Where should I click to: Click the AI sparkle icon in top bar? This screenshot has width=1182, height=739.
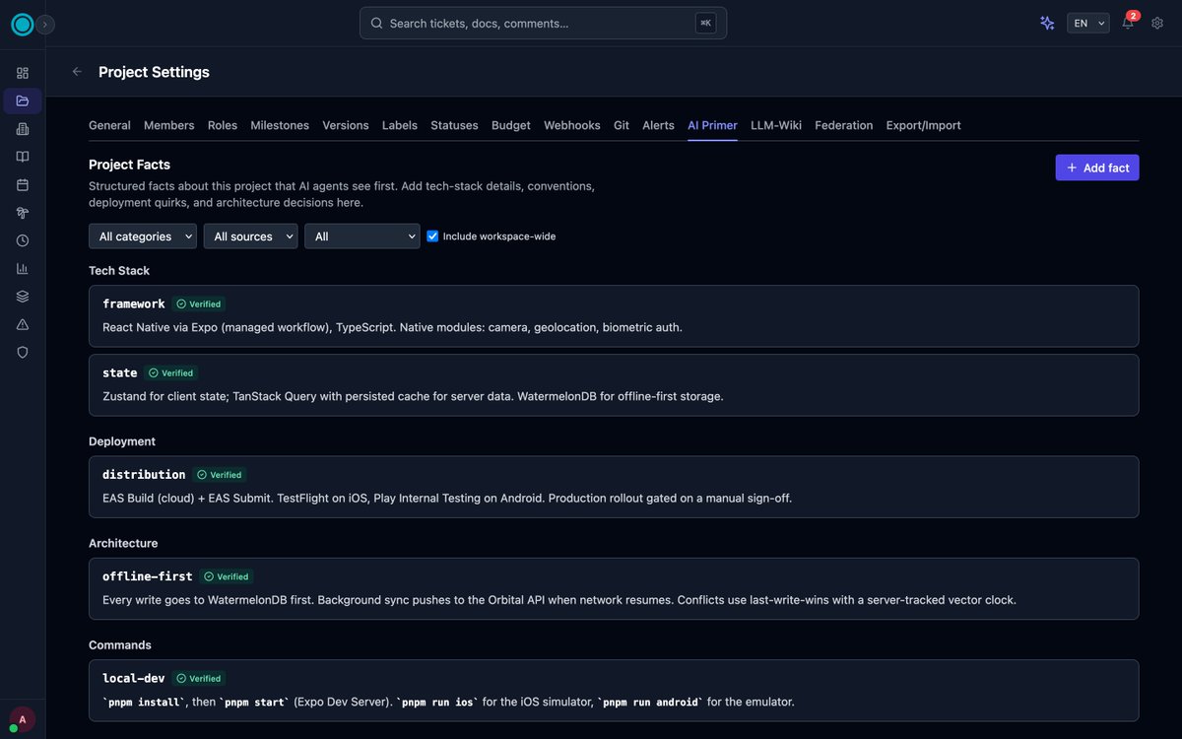pyautogui.click(x=1047, y=23)
